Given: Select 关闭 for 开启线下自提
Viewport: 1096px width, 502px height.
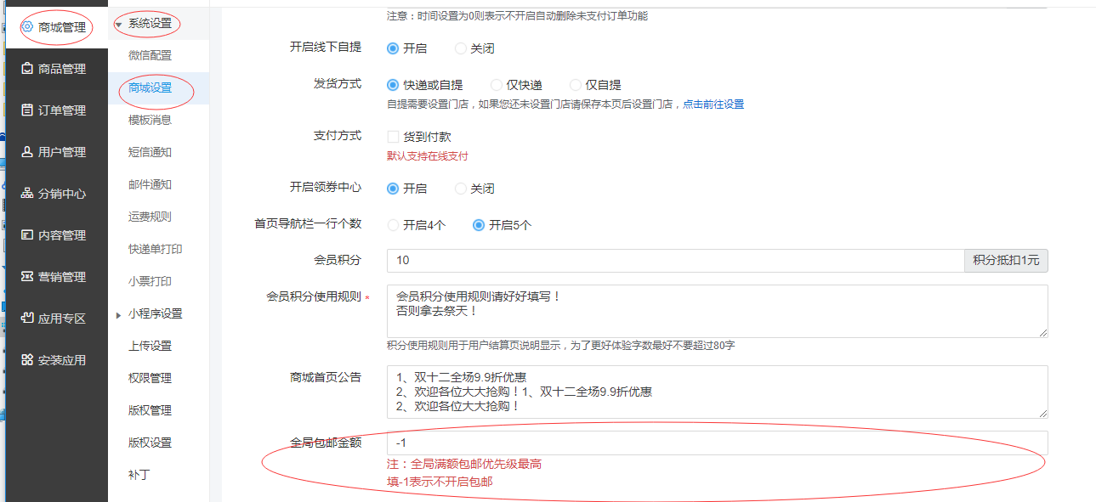Looking at the screenshot, I should coord(461,48).
